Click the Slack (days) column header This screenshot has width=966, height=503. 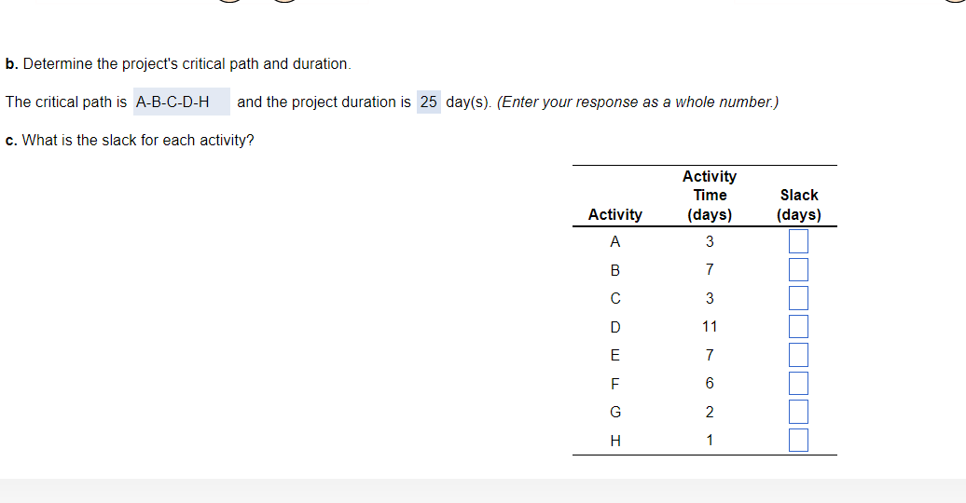click(799, 204)
